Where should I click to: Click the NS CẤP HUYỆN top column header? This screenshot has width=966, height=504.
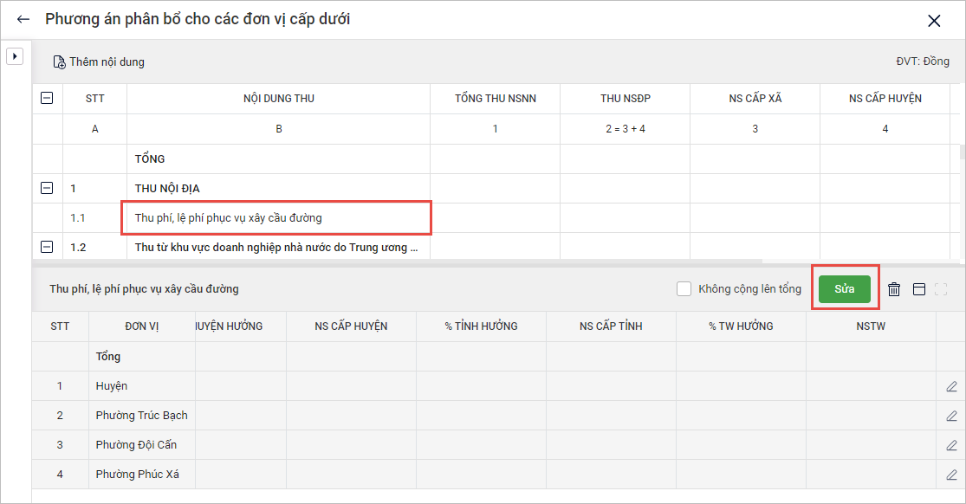885,99
